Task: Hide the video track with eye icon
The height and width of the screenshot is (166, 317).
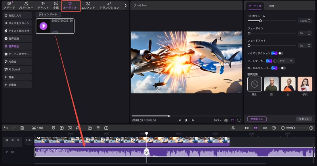Action: [x=13, y=140]
